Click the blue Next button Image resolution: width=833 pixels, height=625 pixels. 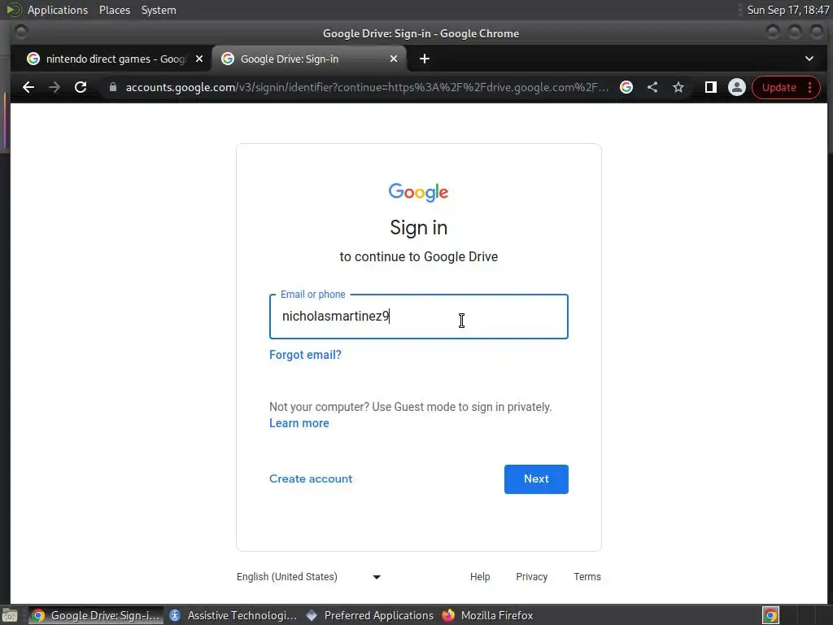coord(536,479)
